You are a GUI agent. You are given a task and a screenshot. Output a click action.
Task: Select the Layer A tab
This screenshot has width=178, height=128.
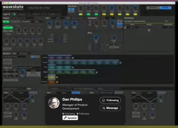[x=7, y=14]
